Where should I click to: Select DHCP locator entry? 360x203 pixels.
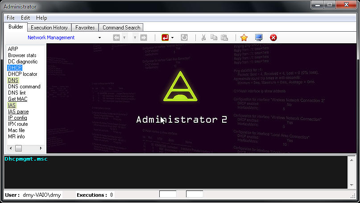click(x=22, y=74)
